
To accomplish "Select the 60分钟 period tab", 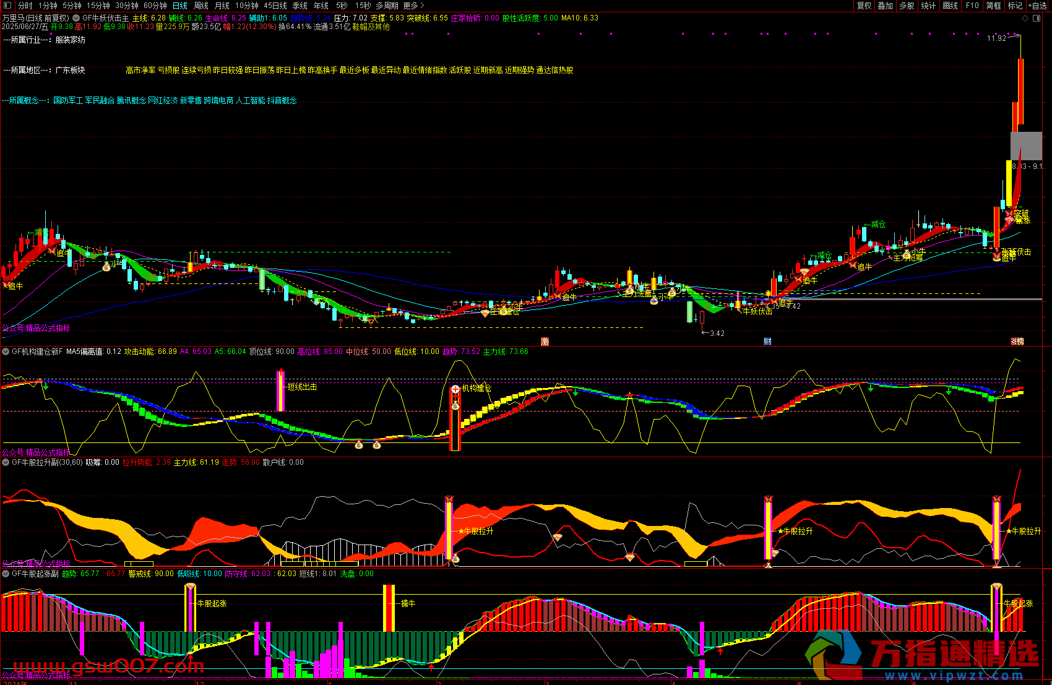I will [155, 6].
